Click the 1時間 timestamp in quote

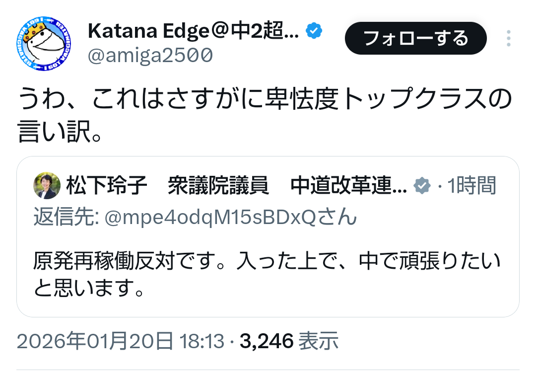471,186
